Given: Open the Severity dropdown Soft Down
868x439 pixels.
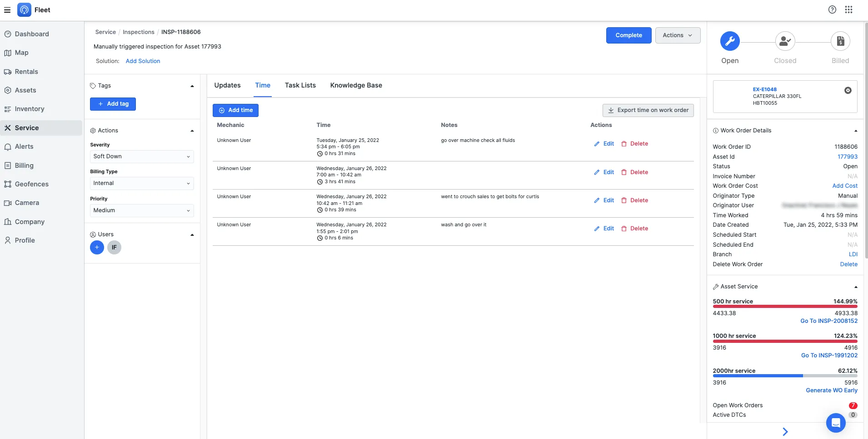Looking at the screenshot, I should pyautogui.click(x=142, y=156).
